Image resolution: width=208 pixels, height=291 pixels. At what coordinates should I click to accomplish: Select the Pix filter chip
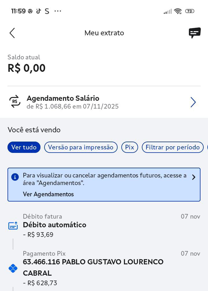129,147
